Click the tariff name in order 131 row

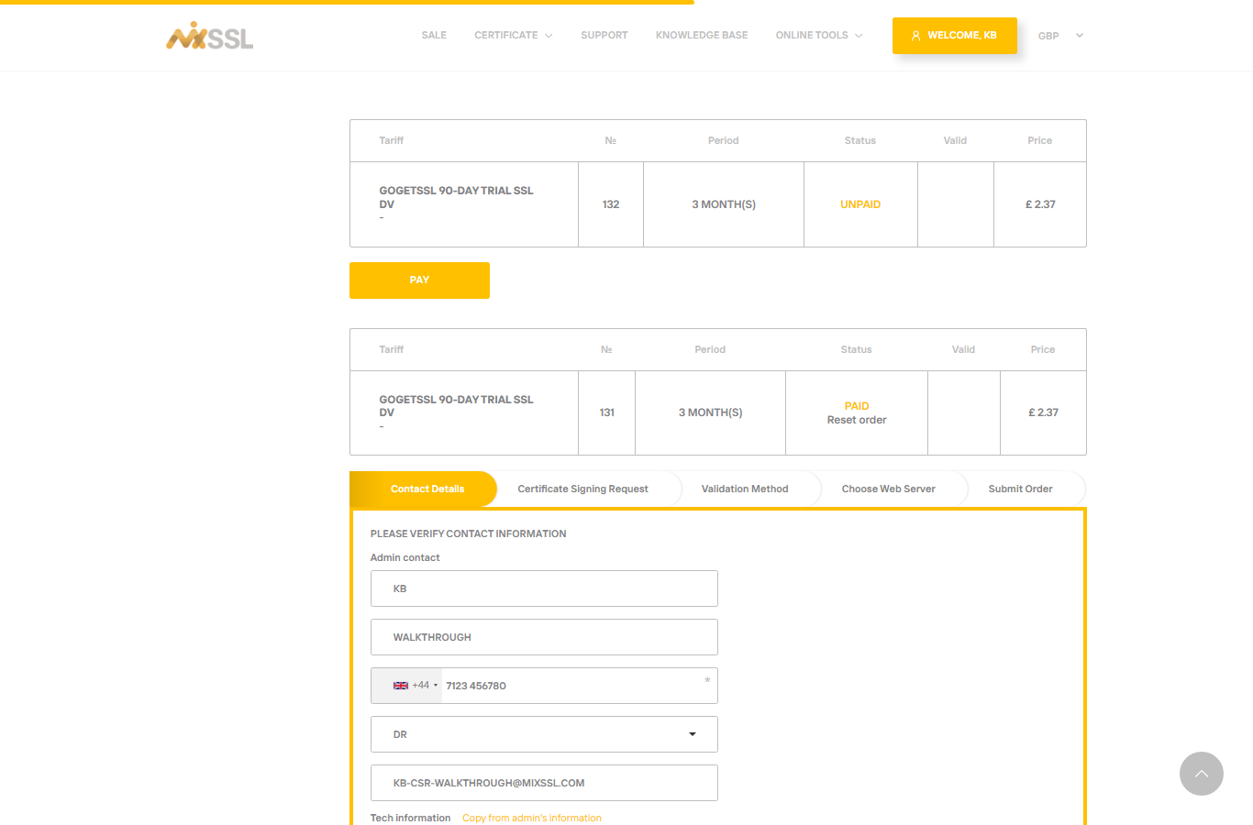click(456, 406)
